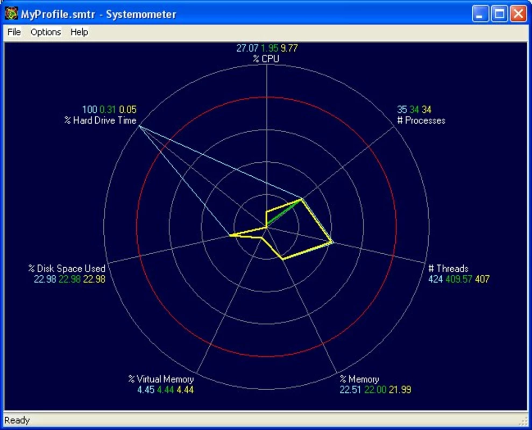Viewport: 532px width, 430px height.
Task: Maximize the Systemometer window
Action: 499,13
